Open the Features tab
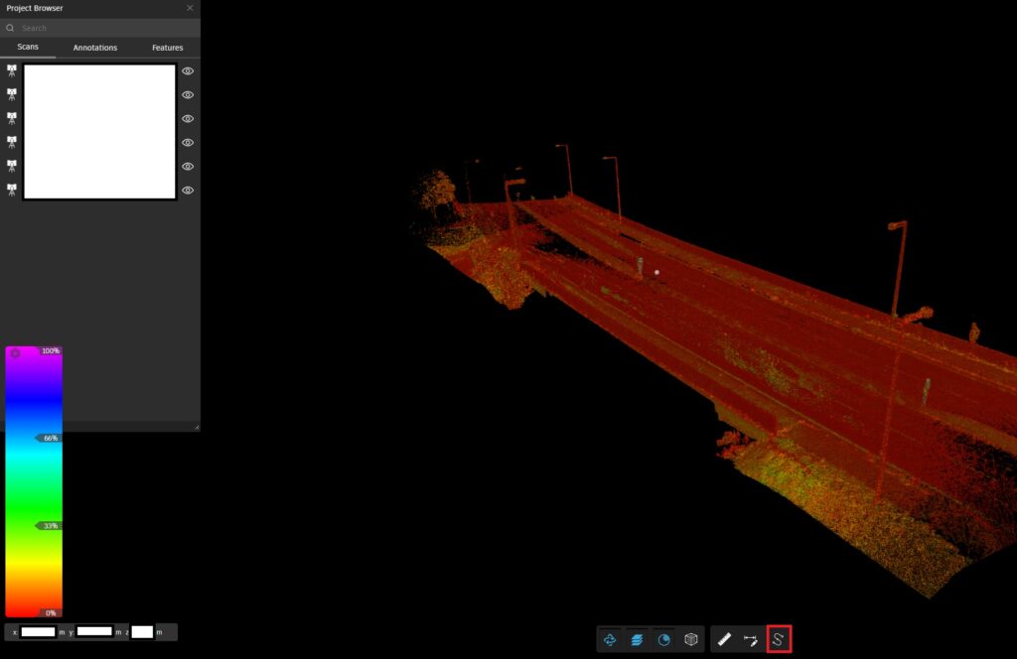This screenshot has width=1017, height=659. click(x=167, y=48)
